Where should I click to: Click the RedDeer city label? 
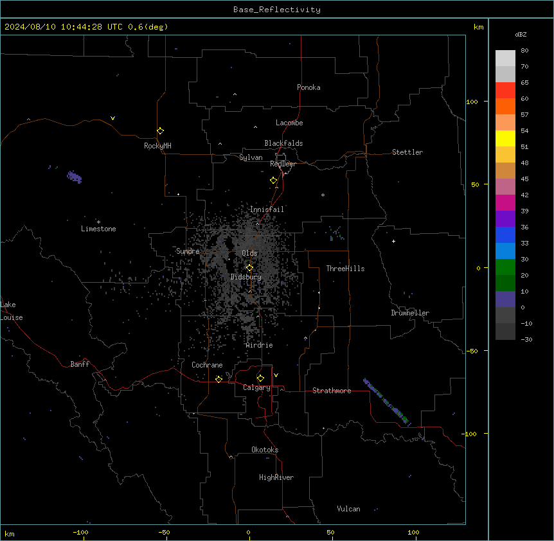pyautogui.click(x=283, y=164)
